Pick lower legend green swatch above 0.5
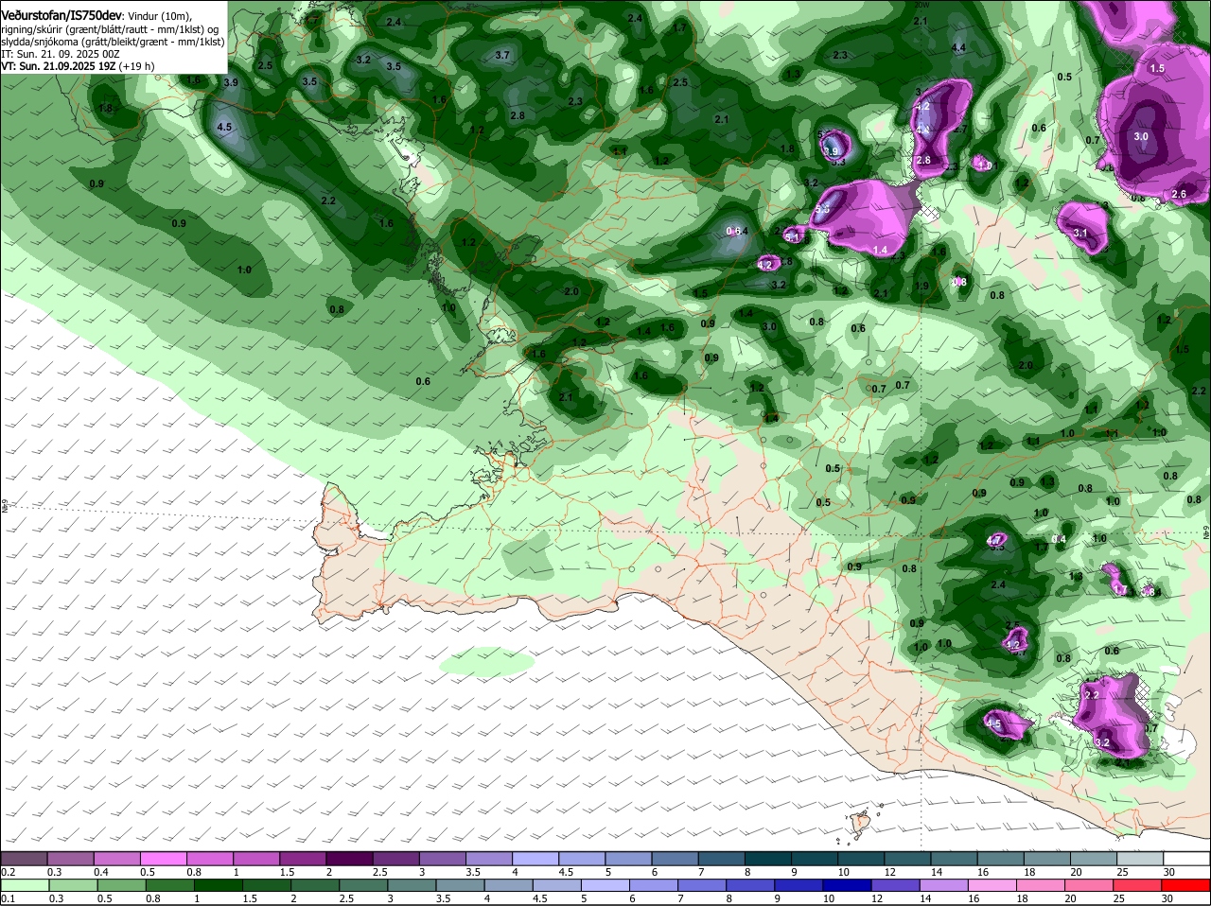Image resolution: width=1211 pixels, height=906 pixels. click(122, 884)
